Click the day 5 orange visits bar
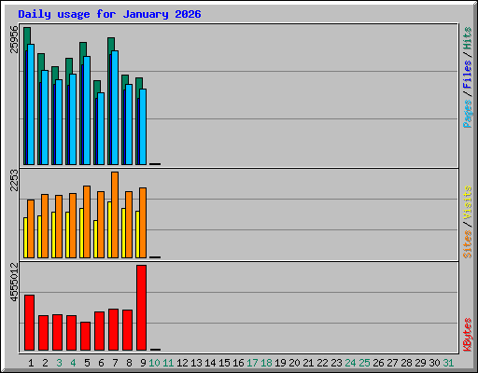478x373 pixels. [x=87, y=222]
